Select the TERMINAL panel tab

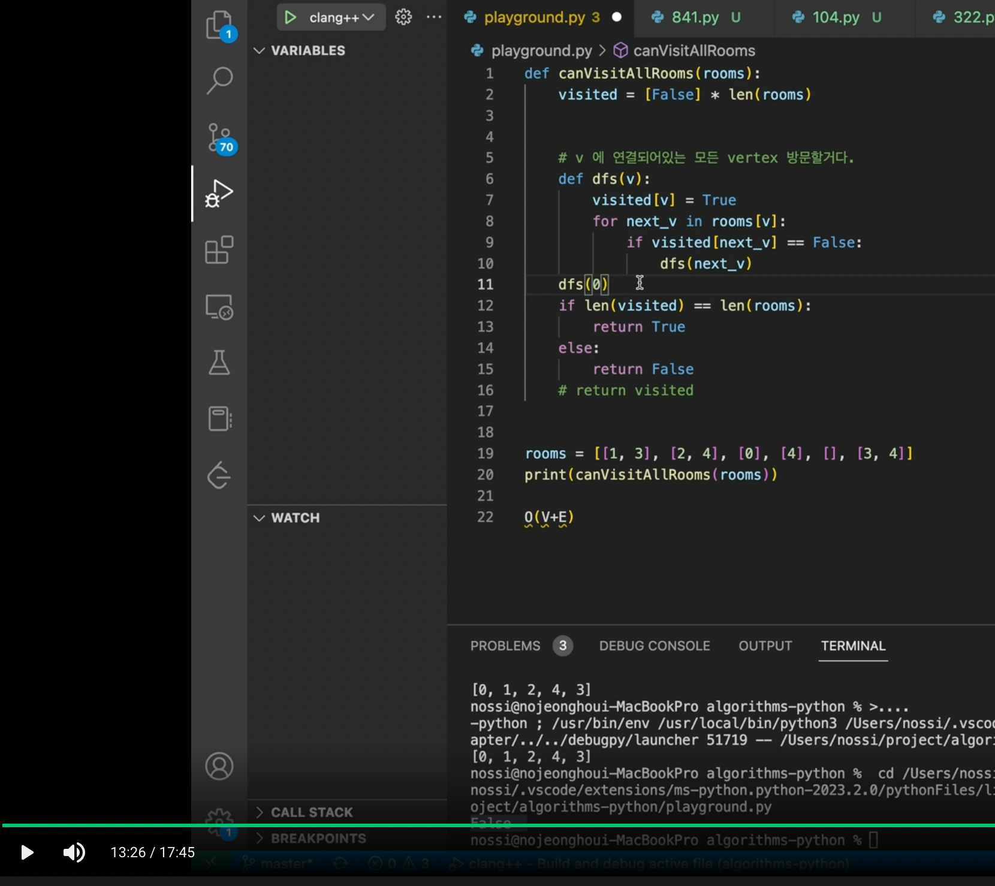(x=853, y=646)
